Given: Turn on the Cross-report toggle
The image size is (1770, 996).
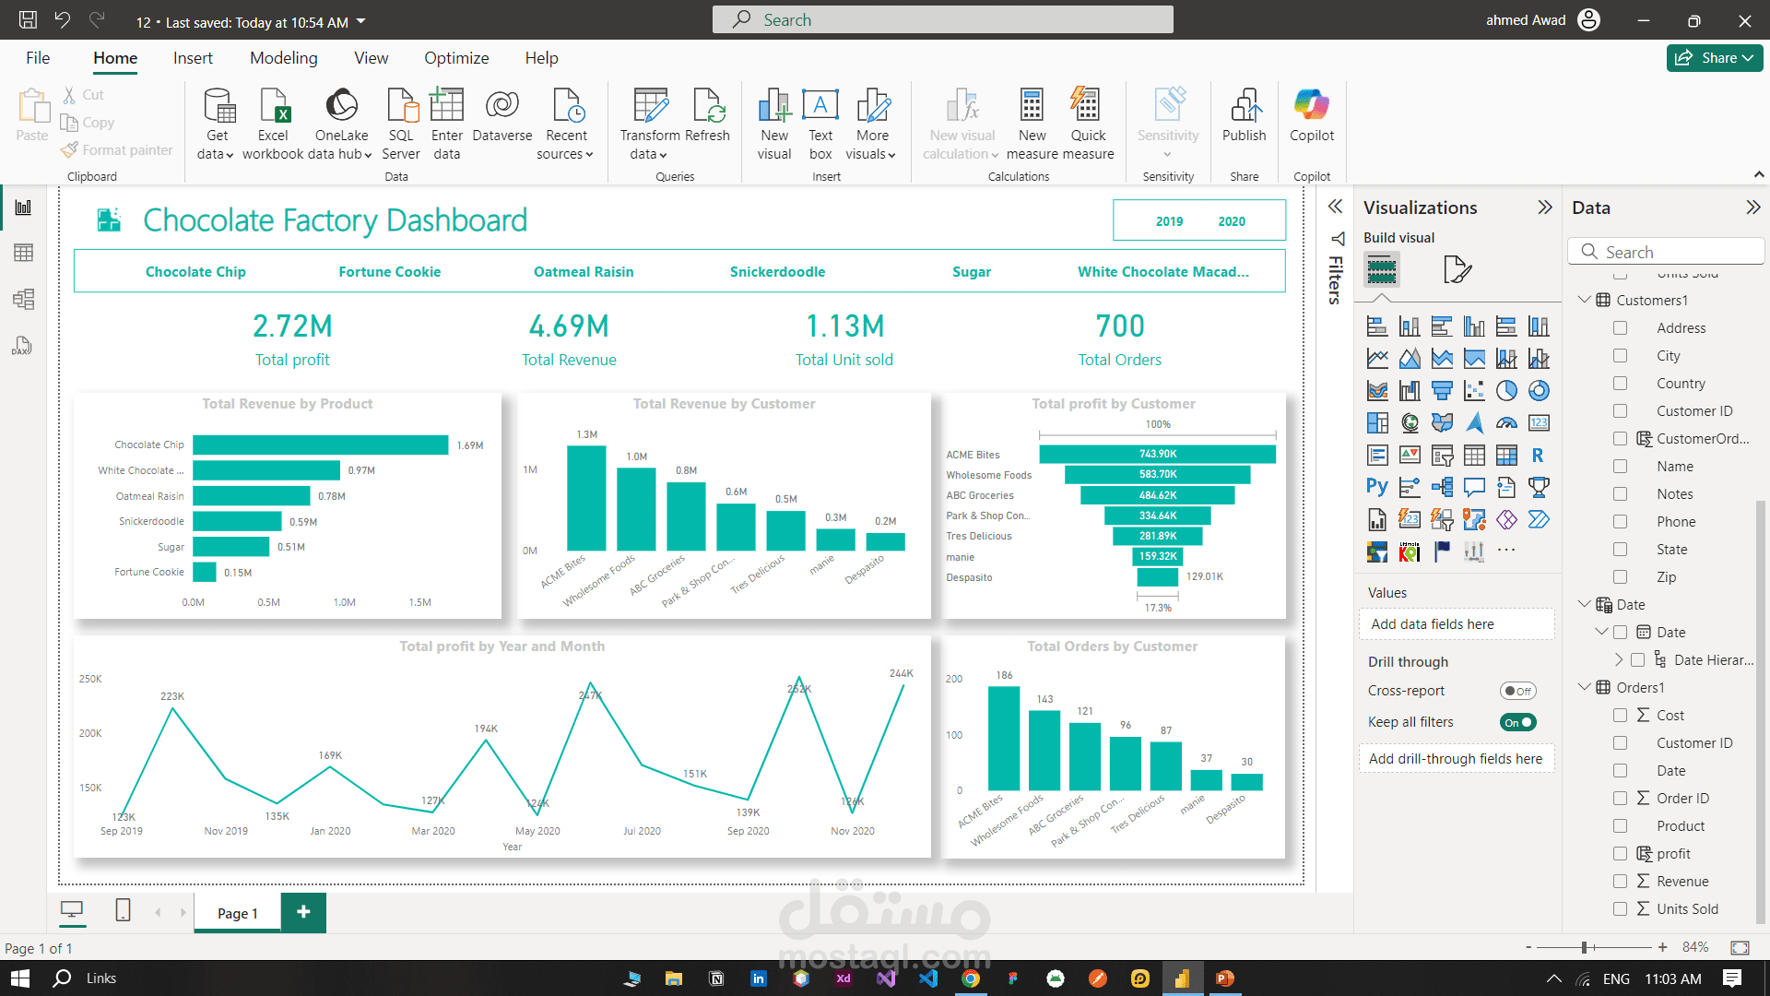Looking at the screenshot, I should [1517, 690].
